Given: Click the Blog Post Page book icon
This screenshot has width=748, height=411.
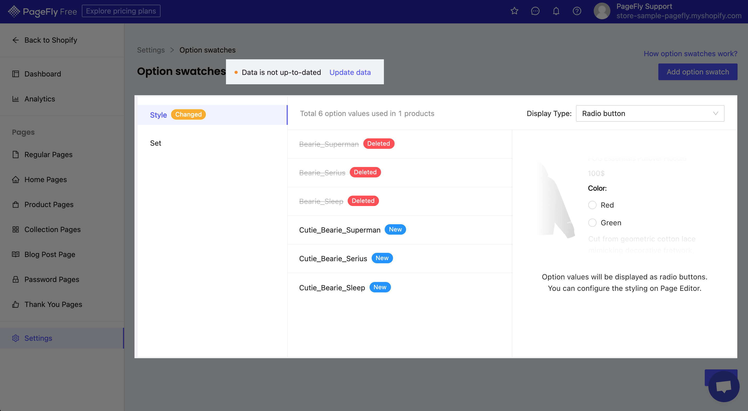Looking at the screenshot, I should pos(16,254).
